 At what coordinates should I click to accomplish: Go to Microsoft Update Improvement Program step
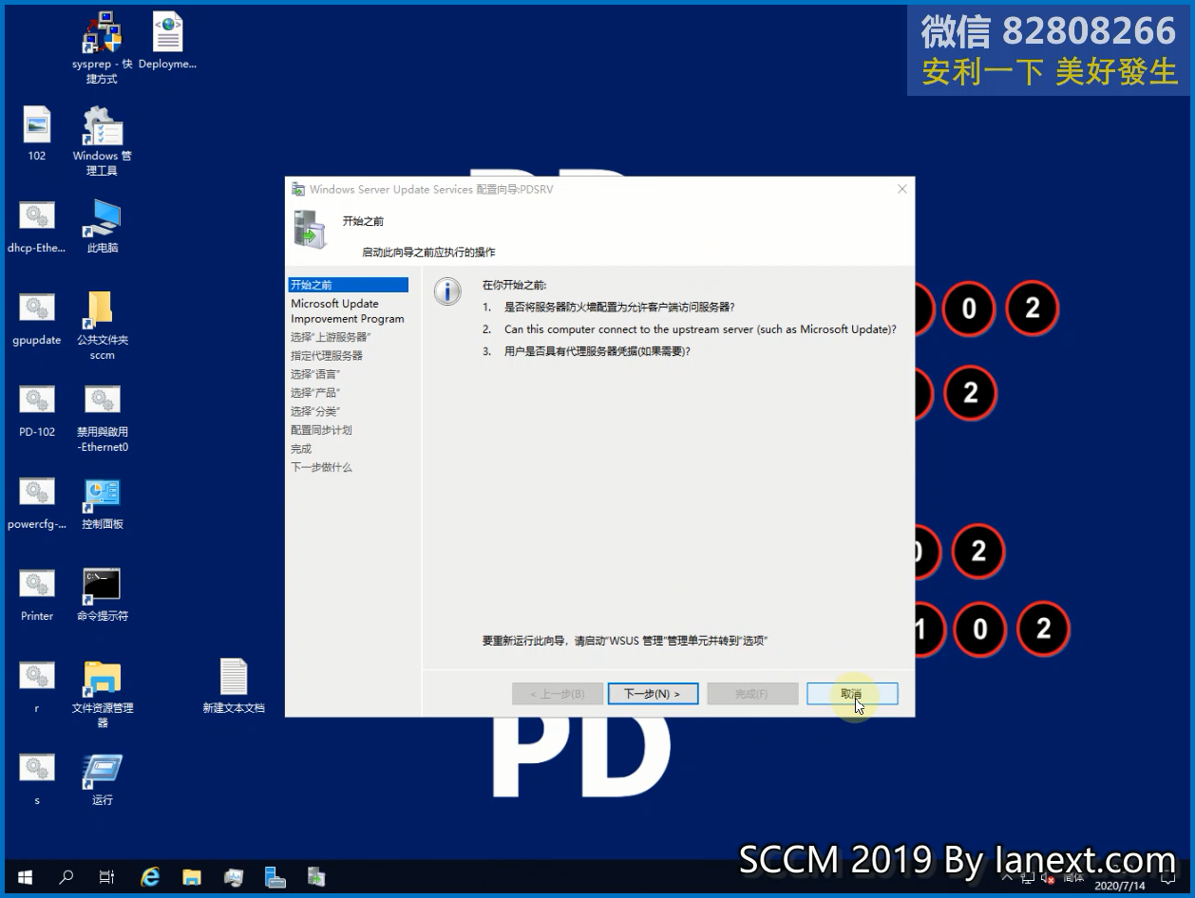point(348,311)
